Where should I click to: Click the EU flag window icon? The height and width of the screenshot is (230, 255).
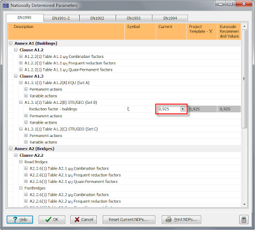click(x=6, y=6)
